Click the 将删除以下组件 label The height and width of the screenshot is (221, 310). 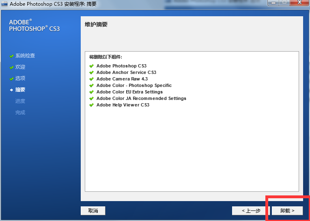(x=105, y=57)
